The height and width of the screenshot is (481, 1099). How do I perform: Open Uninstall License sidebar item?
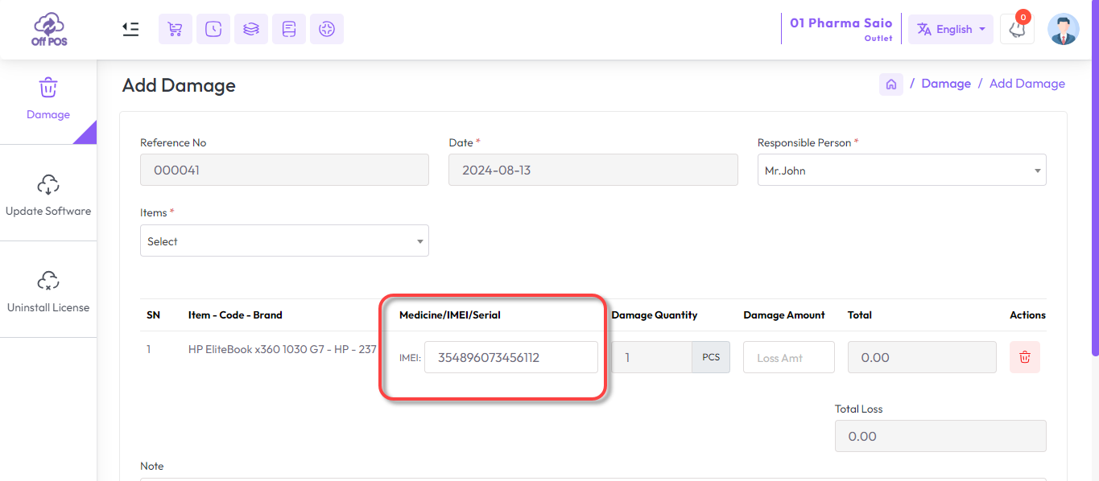tap(48, 290)
